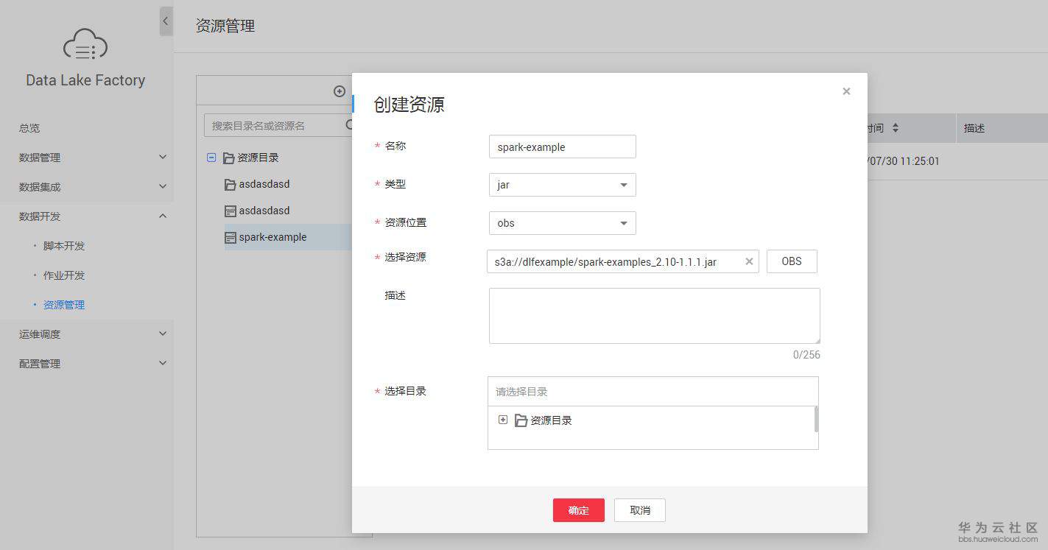This screenshot has width=1048, height=550.
Task: Click the 0/256 character counter
Action: coord(806,355)
